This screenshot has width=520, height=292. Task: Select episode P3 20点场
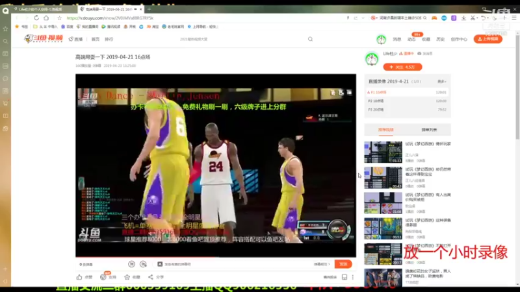[408, 110]
